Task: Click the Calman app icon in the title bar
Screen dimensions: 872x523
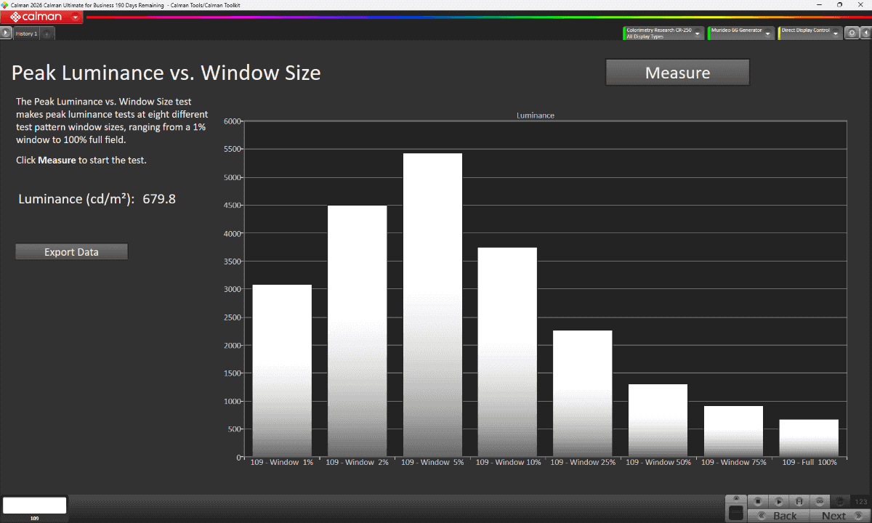Action: pyautogui.click(x=5, y=4)
